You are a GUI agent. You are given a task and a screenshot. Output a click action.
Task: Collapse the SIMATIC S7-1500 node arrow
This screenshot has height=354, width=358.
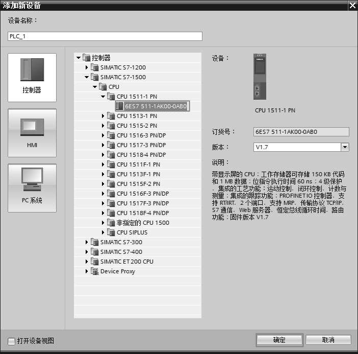point(87,77)
